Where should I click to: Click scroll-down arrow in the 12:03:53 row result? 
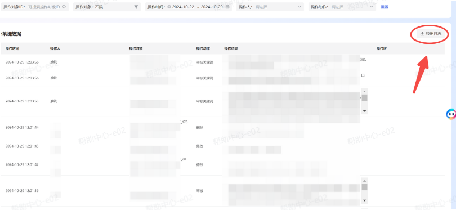364,111
